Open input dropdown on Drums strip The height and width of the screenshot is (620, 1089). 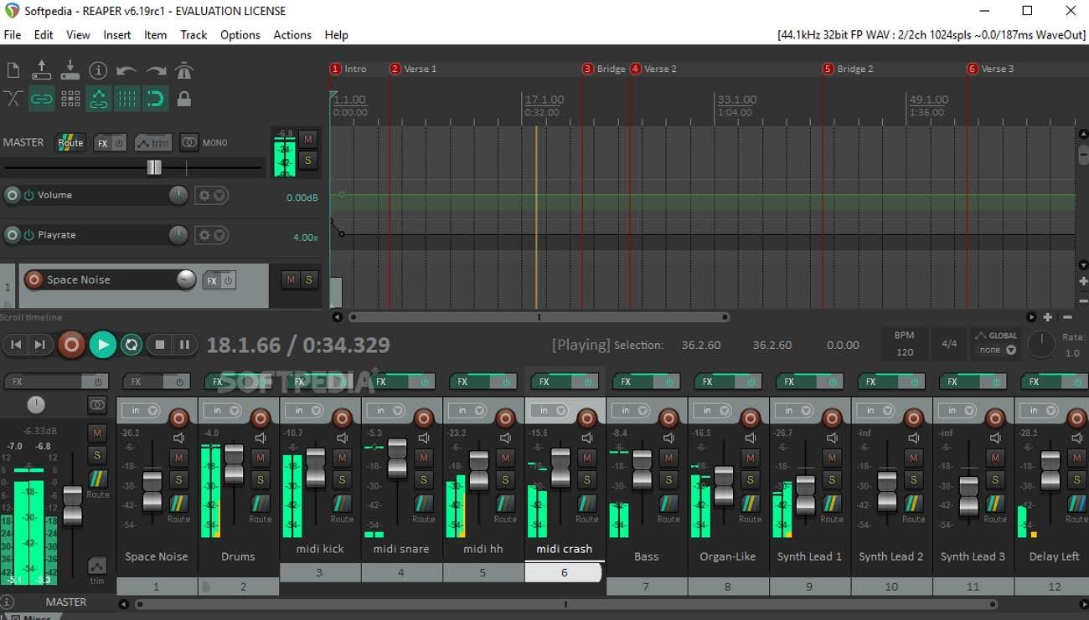click(x=222, y=411)
